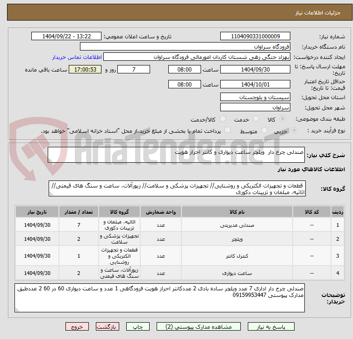Image resolution: width=353 pixels, height=339 pixels.
Task: Click the request creator field بهزاد جنگی زهی
Action: [x=197, y=57]
